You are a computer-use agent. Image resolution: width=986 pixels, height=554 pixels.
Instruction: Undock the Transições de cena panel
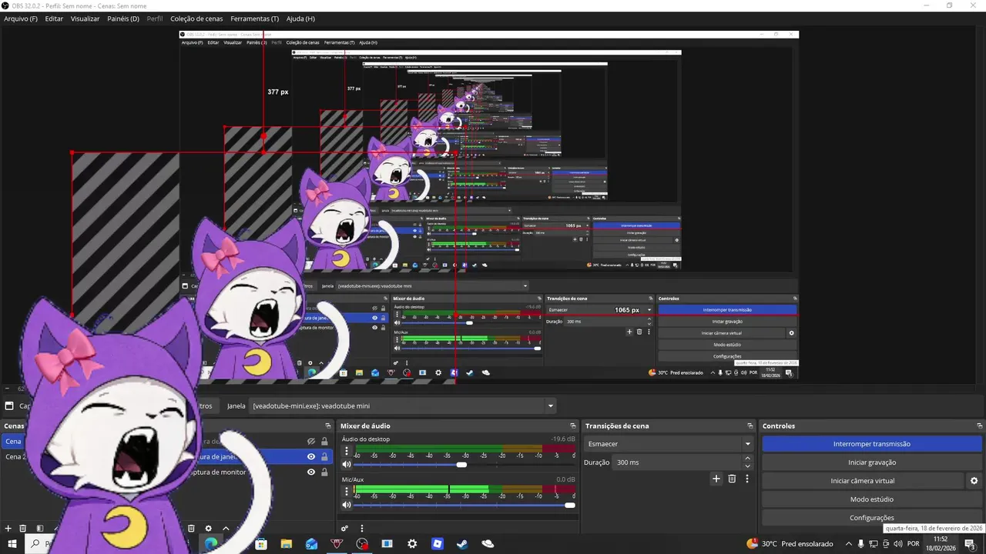pyautogui.click(x=750, y=426)
